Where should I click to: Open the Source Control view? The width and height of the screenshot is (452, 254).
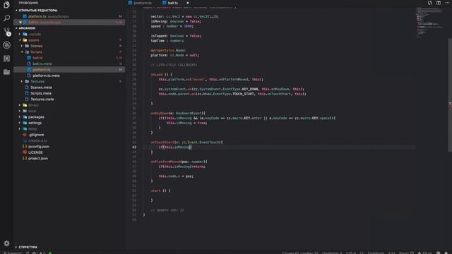coord(6,31)
